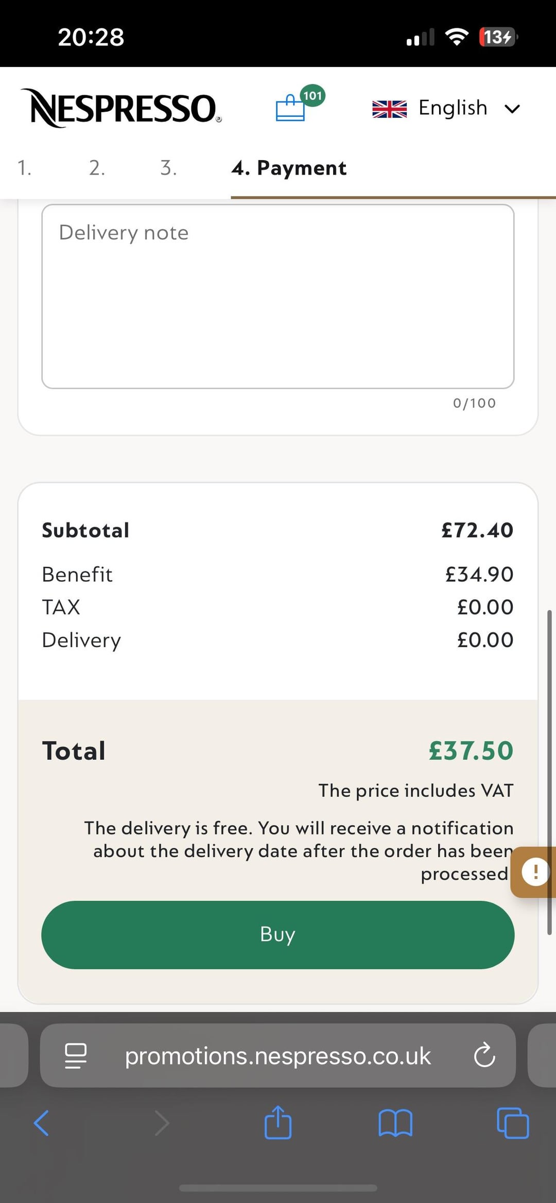
Task: Go back with Safari's back arrow
Action: (41, 1123)
